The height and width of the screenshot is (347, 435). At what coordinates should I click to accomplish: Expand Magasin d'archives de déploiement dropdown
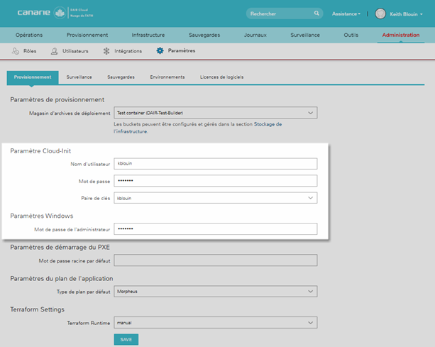click(x=311, y=112)
